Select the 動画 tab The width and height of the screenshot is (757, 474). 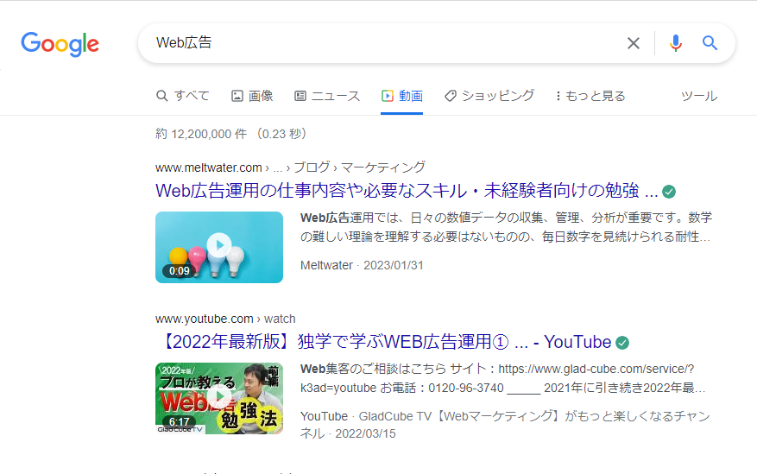coord(401,96)
